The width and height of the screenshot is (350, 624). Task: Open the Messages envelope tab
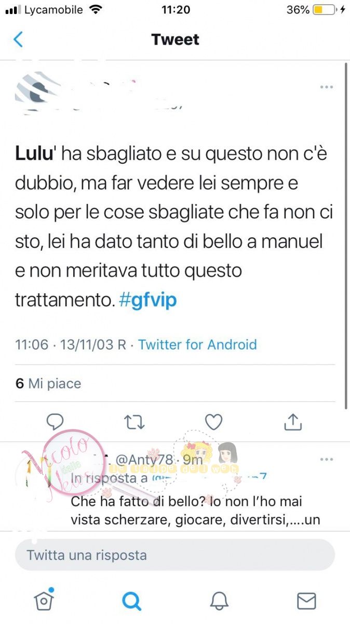click(x=306, y=601)
